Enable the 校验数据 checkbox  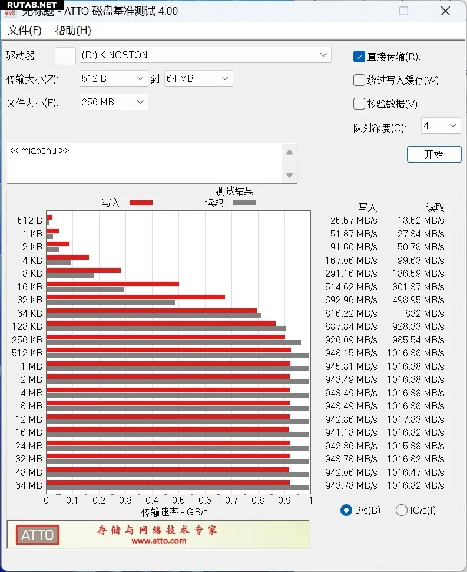click(x=359, y=104)
